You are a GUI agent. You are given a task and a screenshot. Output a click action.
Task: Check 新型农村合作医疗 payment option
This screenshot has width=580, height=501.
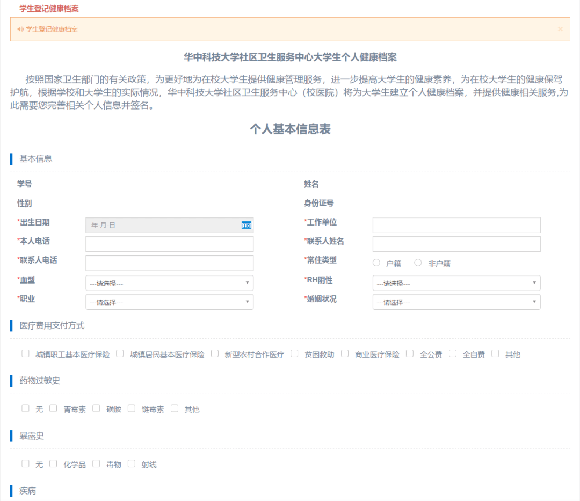(x=214, y=353)
